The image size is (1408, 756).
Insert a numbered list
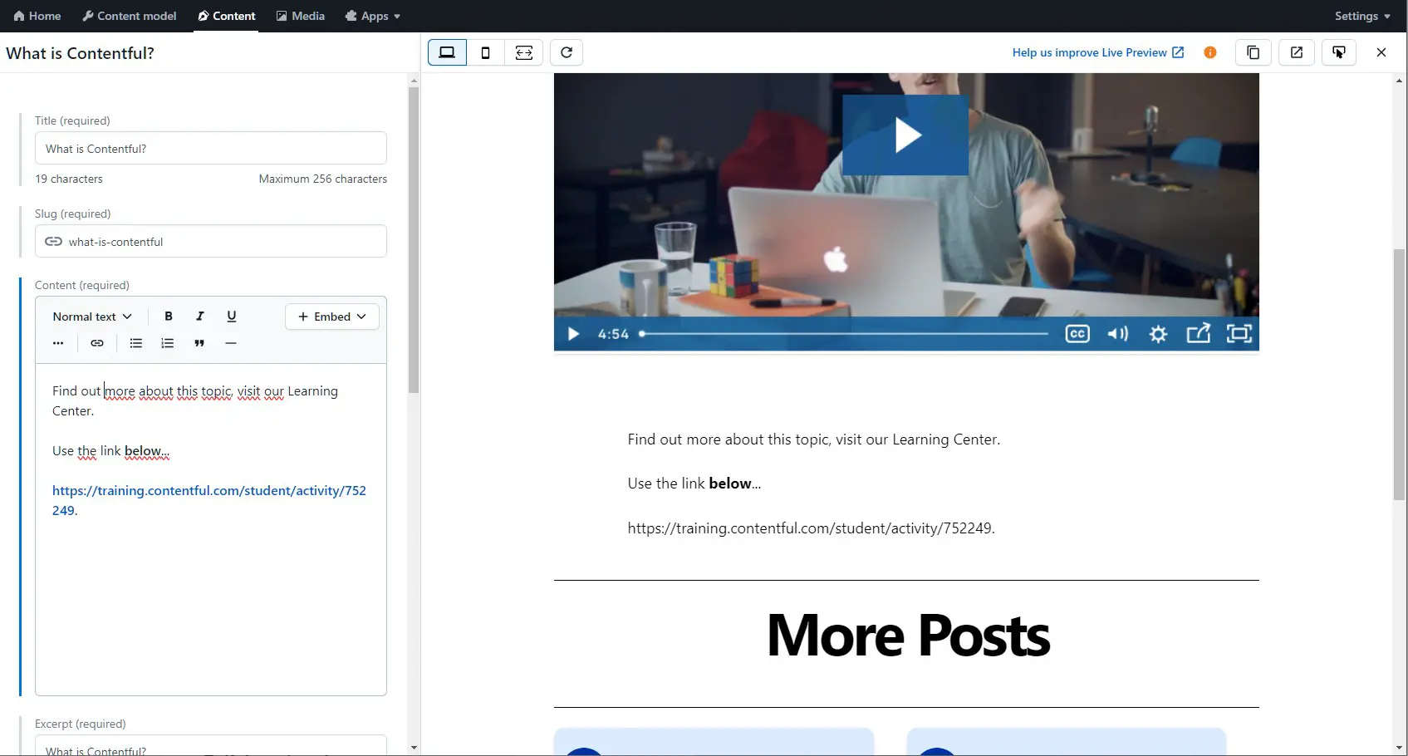[168, 343]
